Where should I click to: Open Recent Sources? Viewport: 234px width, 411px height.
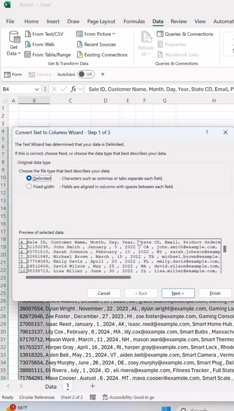[x=96, y=44]
